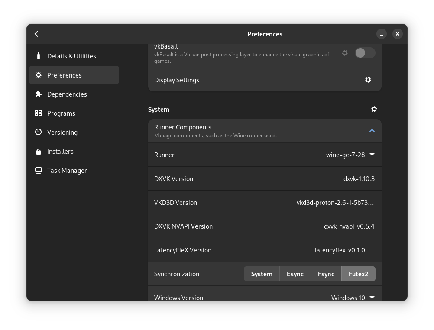Select Fsync synchronization option
Screen dimensions: 434x330
click(326, 274)
